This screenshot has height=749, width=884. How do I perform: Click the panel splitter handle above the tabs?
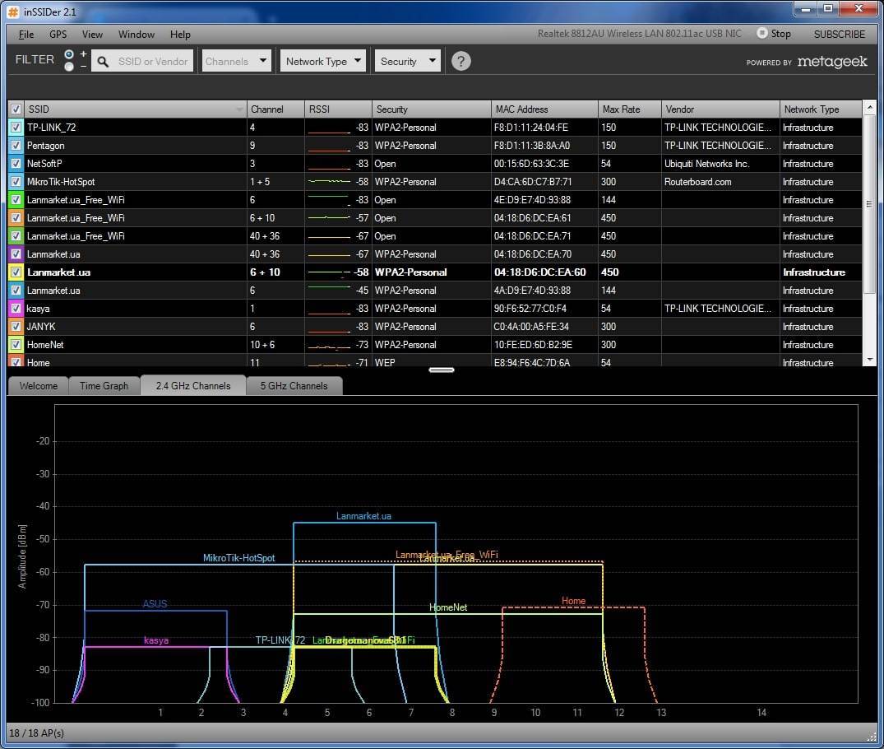click(442, 370)
